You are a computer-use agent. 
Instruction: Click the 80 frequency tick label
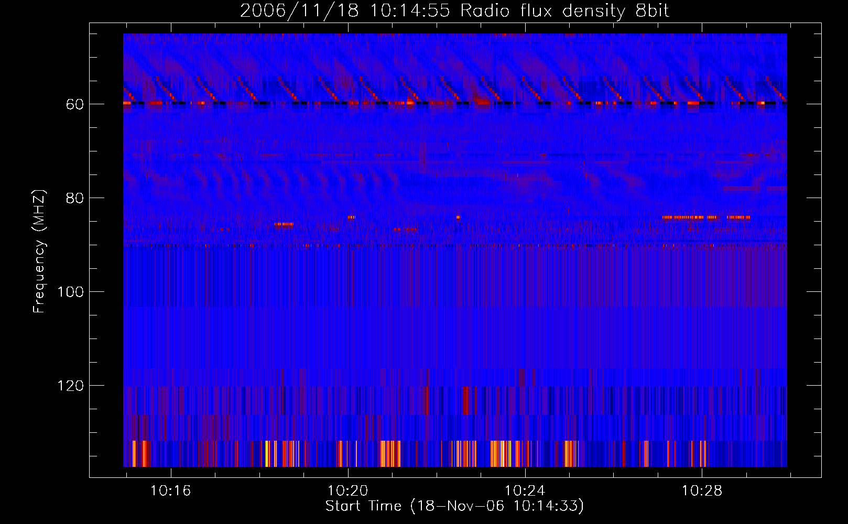point(75,198)
